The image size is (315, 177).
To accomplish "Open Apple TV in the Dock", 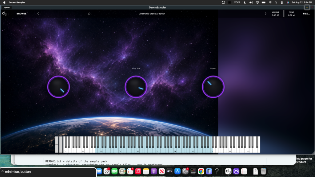I will click(x=169, y=171).
